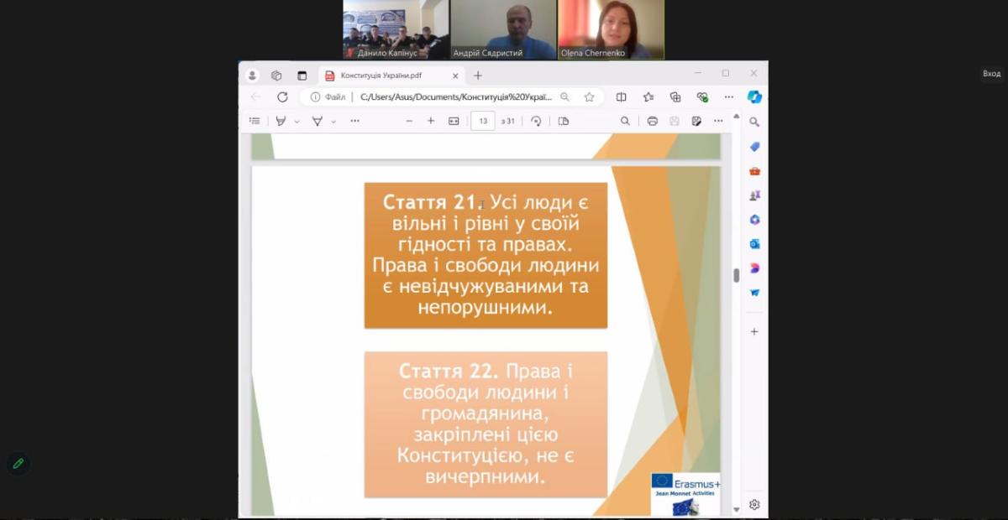Save the PDF document

(675, 121)
